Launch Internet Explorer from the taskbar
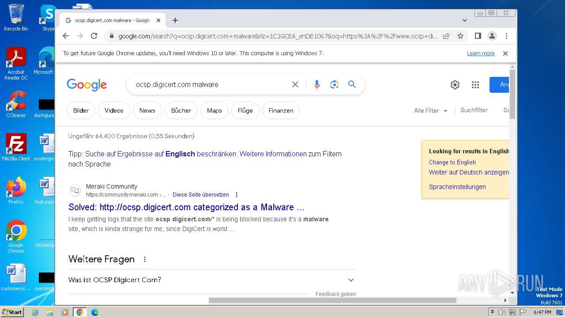This screenshot has width=565, height=318. [x=35, y=312]
